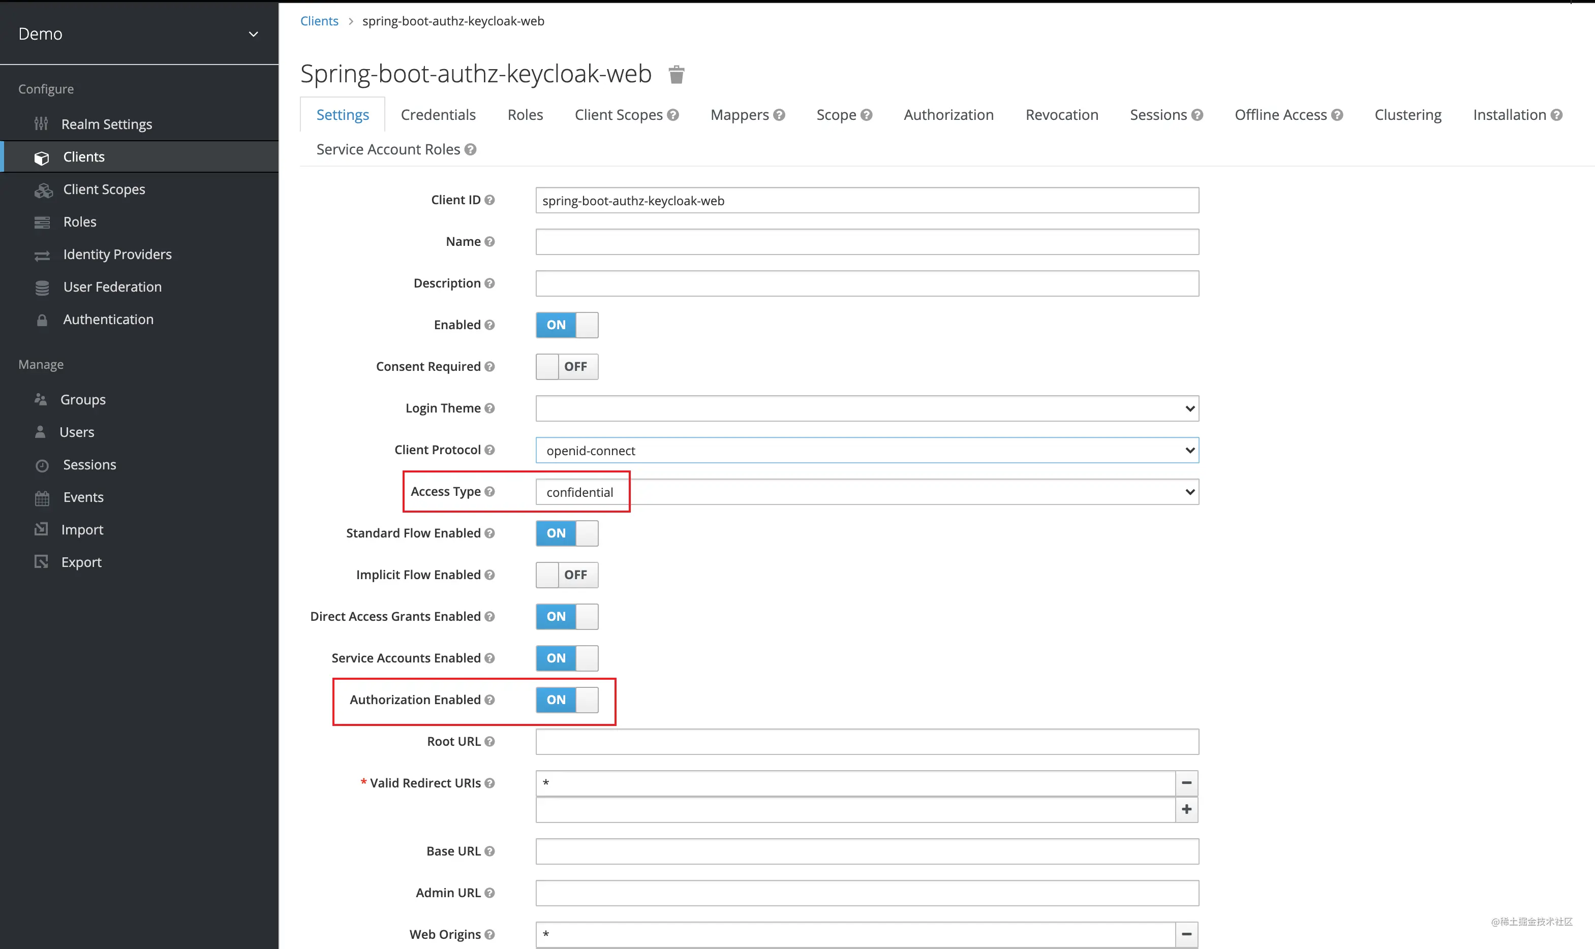Open the Clustering tab
Screen dimensions: 1595x949
[1407, 115]
